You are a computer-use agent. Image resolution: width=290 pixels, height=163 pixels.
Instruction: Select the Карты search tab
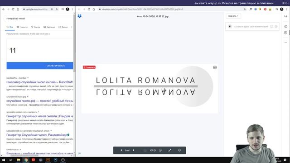point(35,27)
